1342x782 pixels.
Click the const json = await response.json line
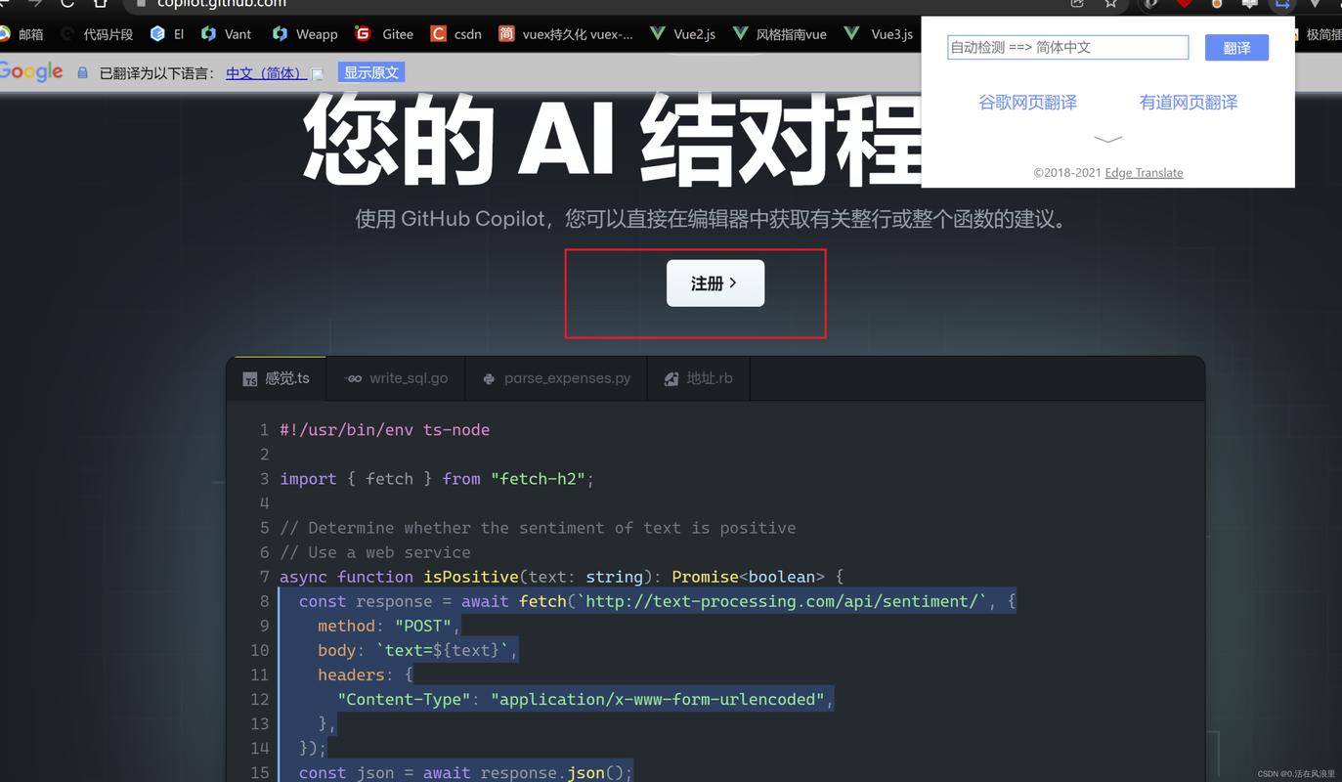point(465,772)
